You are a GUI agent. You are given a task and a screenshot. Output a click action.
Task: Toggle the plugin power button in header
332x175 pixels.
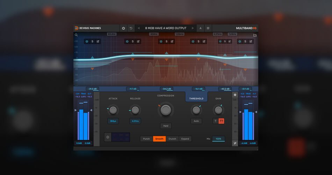(x=123, y=28)
